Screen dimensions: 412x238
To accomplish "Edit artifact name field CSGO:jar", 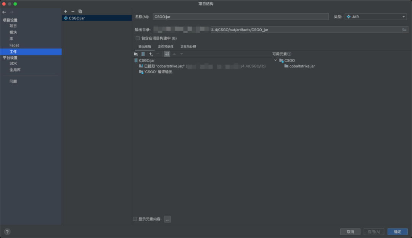I will click(x=241, y=17).
